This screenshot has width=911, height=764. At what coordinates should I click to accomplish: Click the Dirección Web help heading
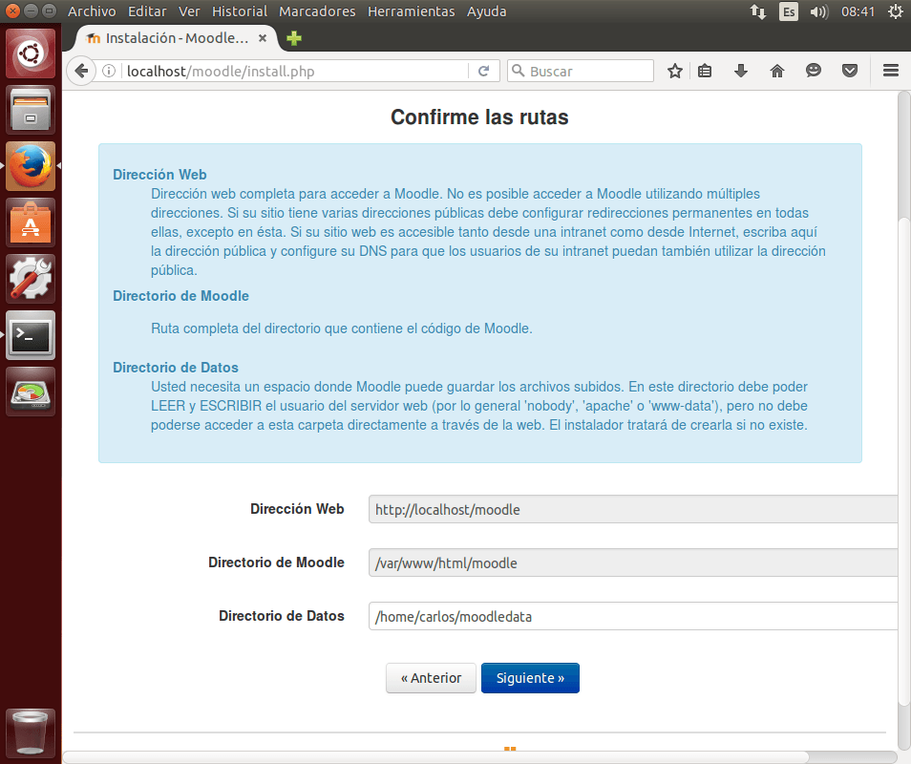(159, 175)
